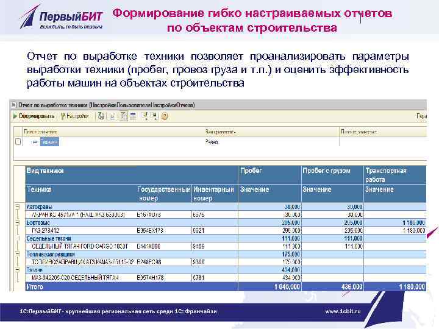Collapse the Автокраны group

(x=17, y=207)
